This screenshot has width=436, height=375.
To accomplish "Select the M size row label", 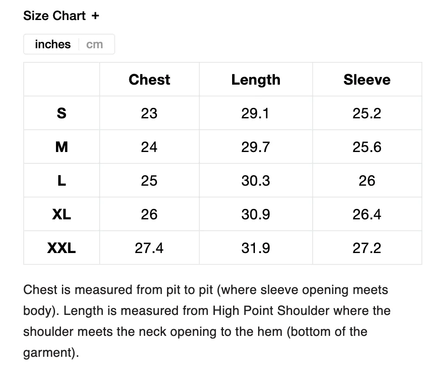I will click(61, 147).
